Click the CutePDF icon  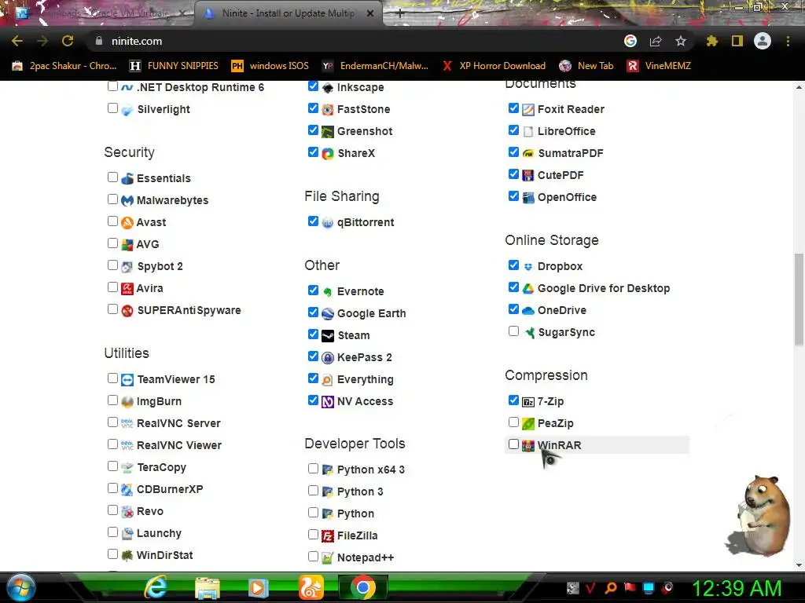(528, 175)
